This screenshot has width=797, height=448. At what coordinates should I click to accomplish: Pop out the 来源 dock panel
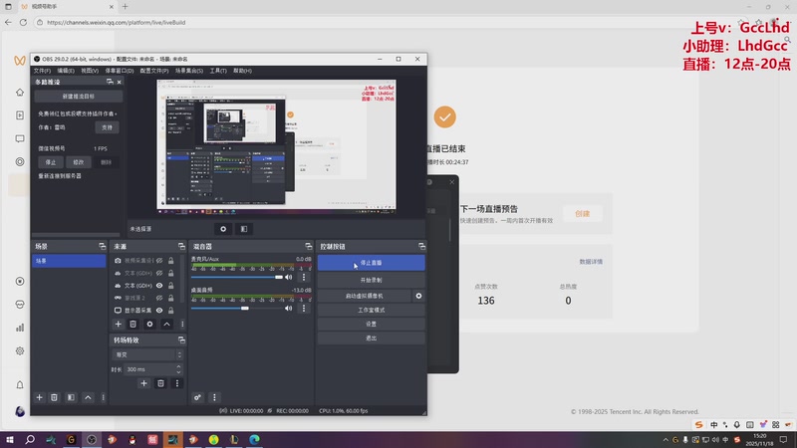(x=181, y=246)
